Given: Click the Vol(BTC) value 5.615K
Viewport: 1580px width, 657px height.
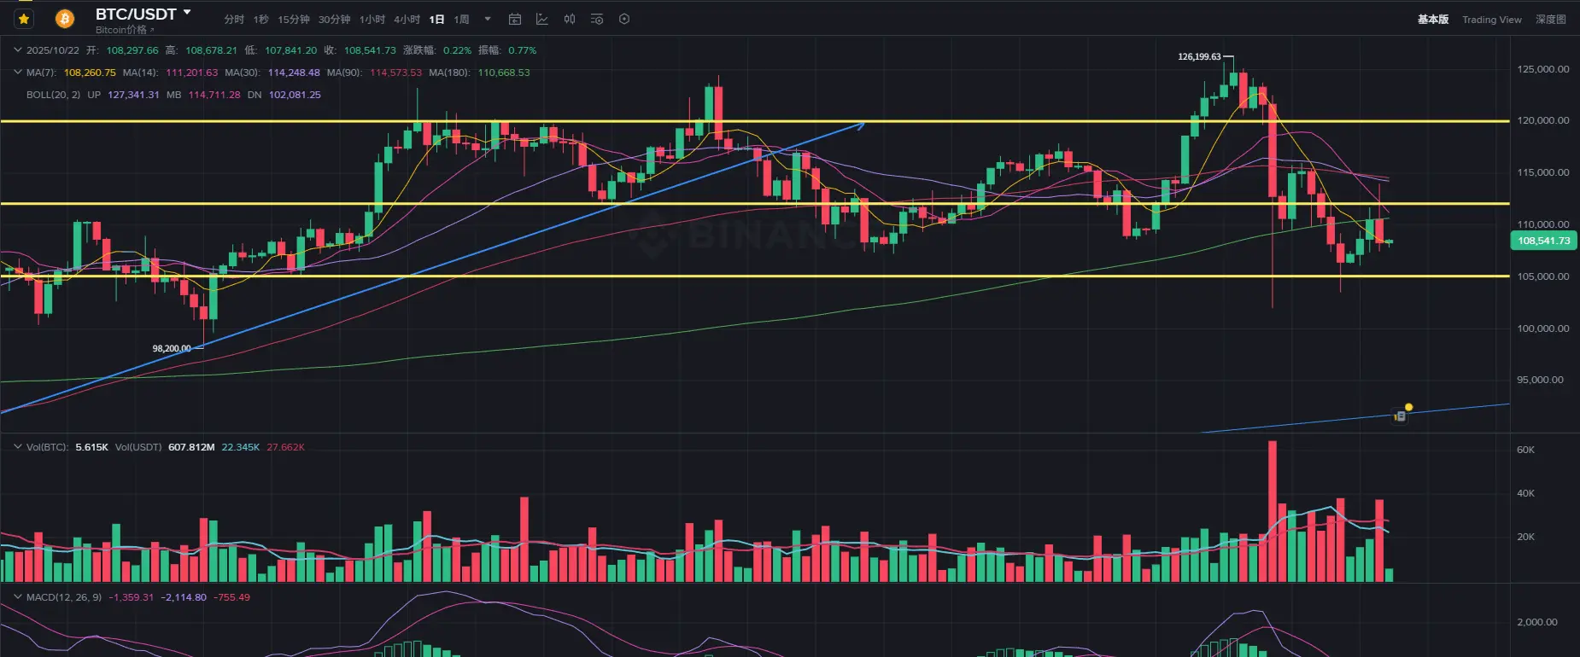Looking at the screenshot, I should 91,447.
